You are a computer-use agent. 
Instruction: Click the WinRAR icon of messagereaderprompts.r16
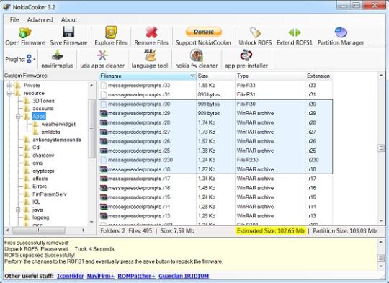point(104,188)
